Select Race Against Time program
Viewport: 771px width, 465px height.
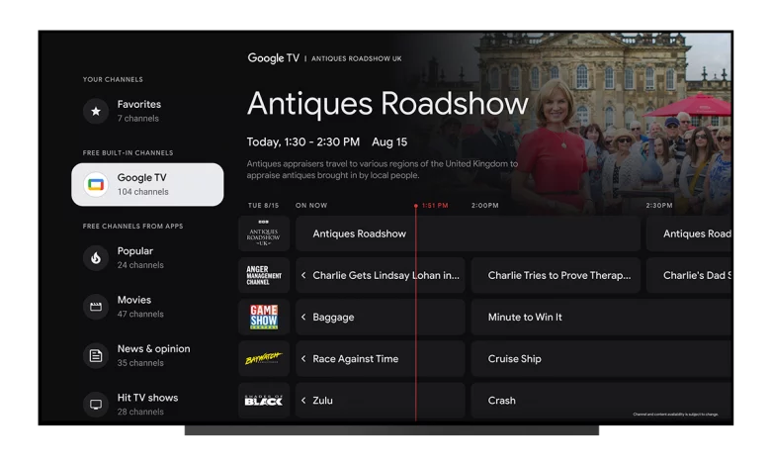tap(381, 359)
